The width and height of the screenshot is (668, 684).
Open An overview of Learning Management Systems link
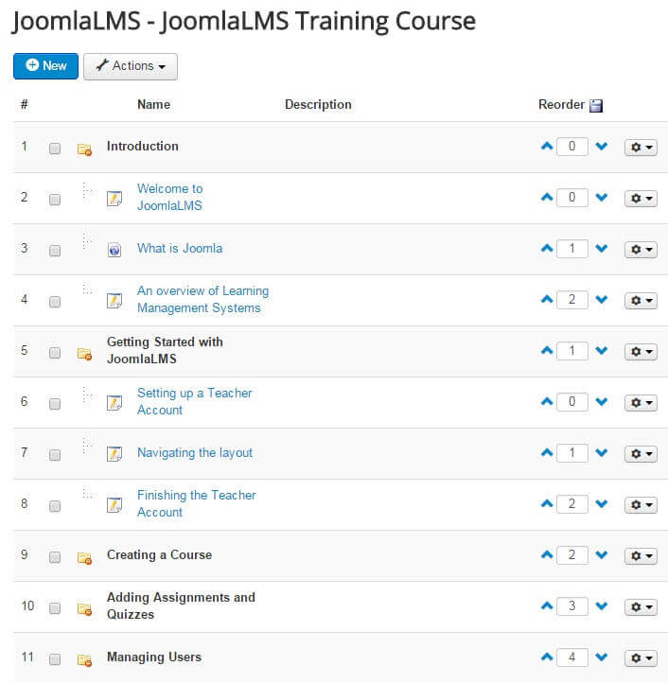coord(202,299)
